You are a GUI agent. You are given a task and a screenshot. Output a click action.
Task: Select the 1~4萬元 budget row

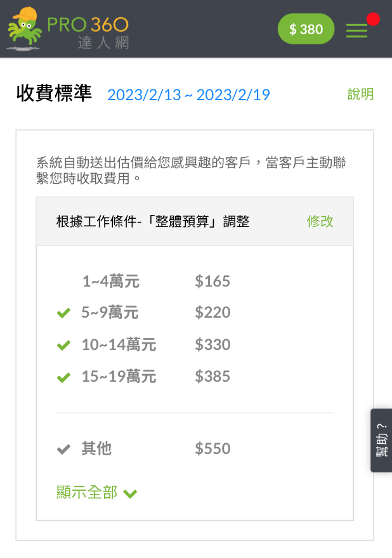[x=110, y=282]
